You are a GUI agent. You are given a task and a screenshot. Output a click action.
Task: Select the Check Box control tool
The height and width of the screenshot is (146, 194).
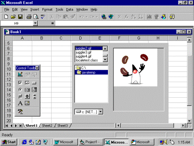click(x=20, y=83)
